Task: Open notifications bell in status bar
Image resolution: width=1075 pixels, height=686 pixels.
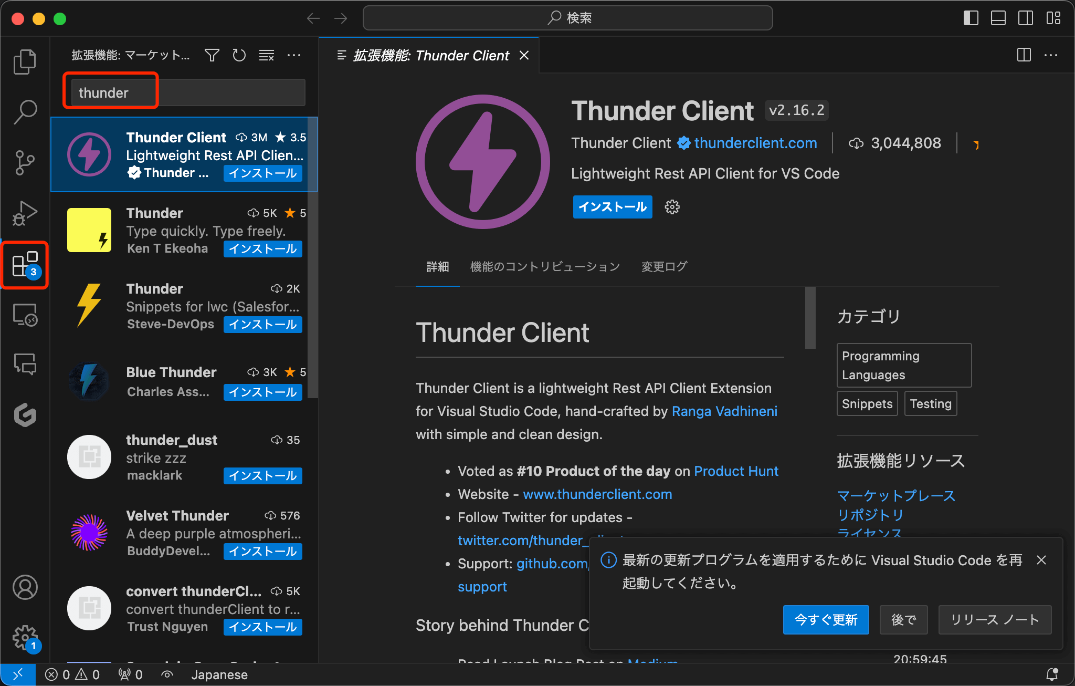Action: [x=1052, y=674]
